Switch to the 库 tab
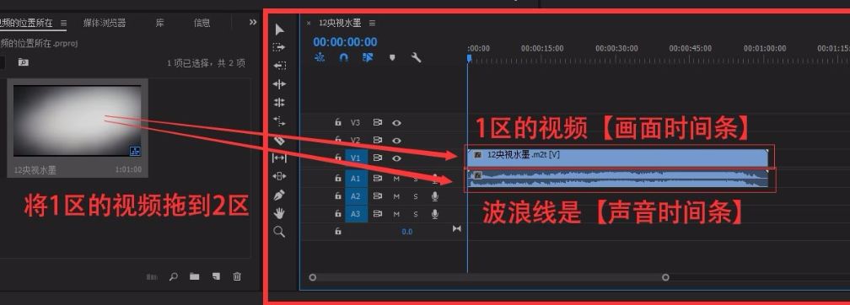The height and width of the screenshot is (305, 850). (x=160, y=23)
